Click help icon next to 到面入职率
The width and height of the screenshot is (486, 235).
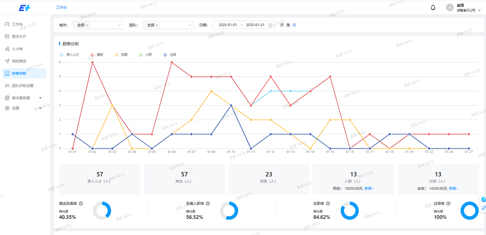coord(208,203)
